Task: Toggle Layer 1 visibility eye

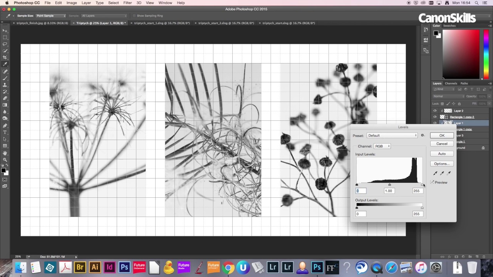Action: (435, 123)
